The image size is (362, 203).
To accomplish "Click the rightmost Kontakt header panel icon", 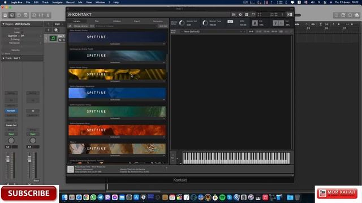I will [x=290, y=15].
